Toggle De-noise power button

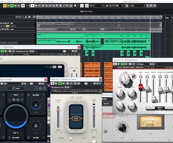(9, 137)
